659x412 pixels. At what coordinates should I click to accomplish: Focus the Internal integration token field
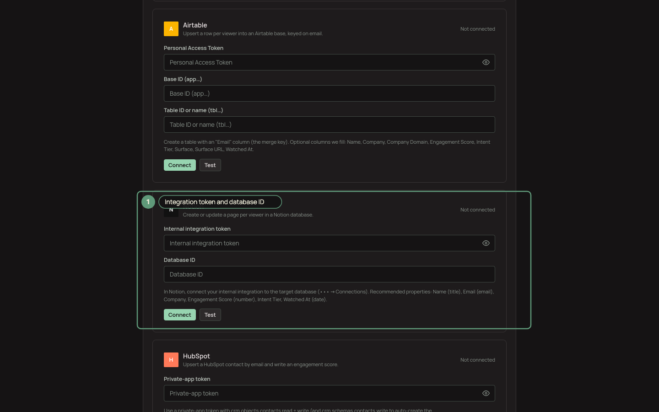click(x=329, y=243)
